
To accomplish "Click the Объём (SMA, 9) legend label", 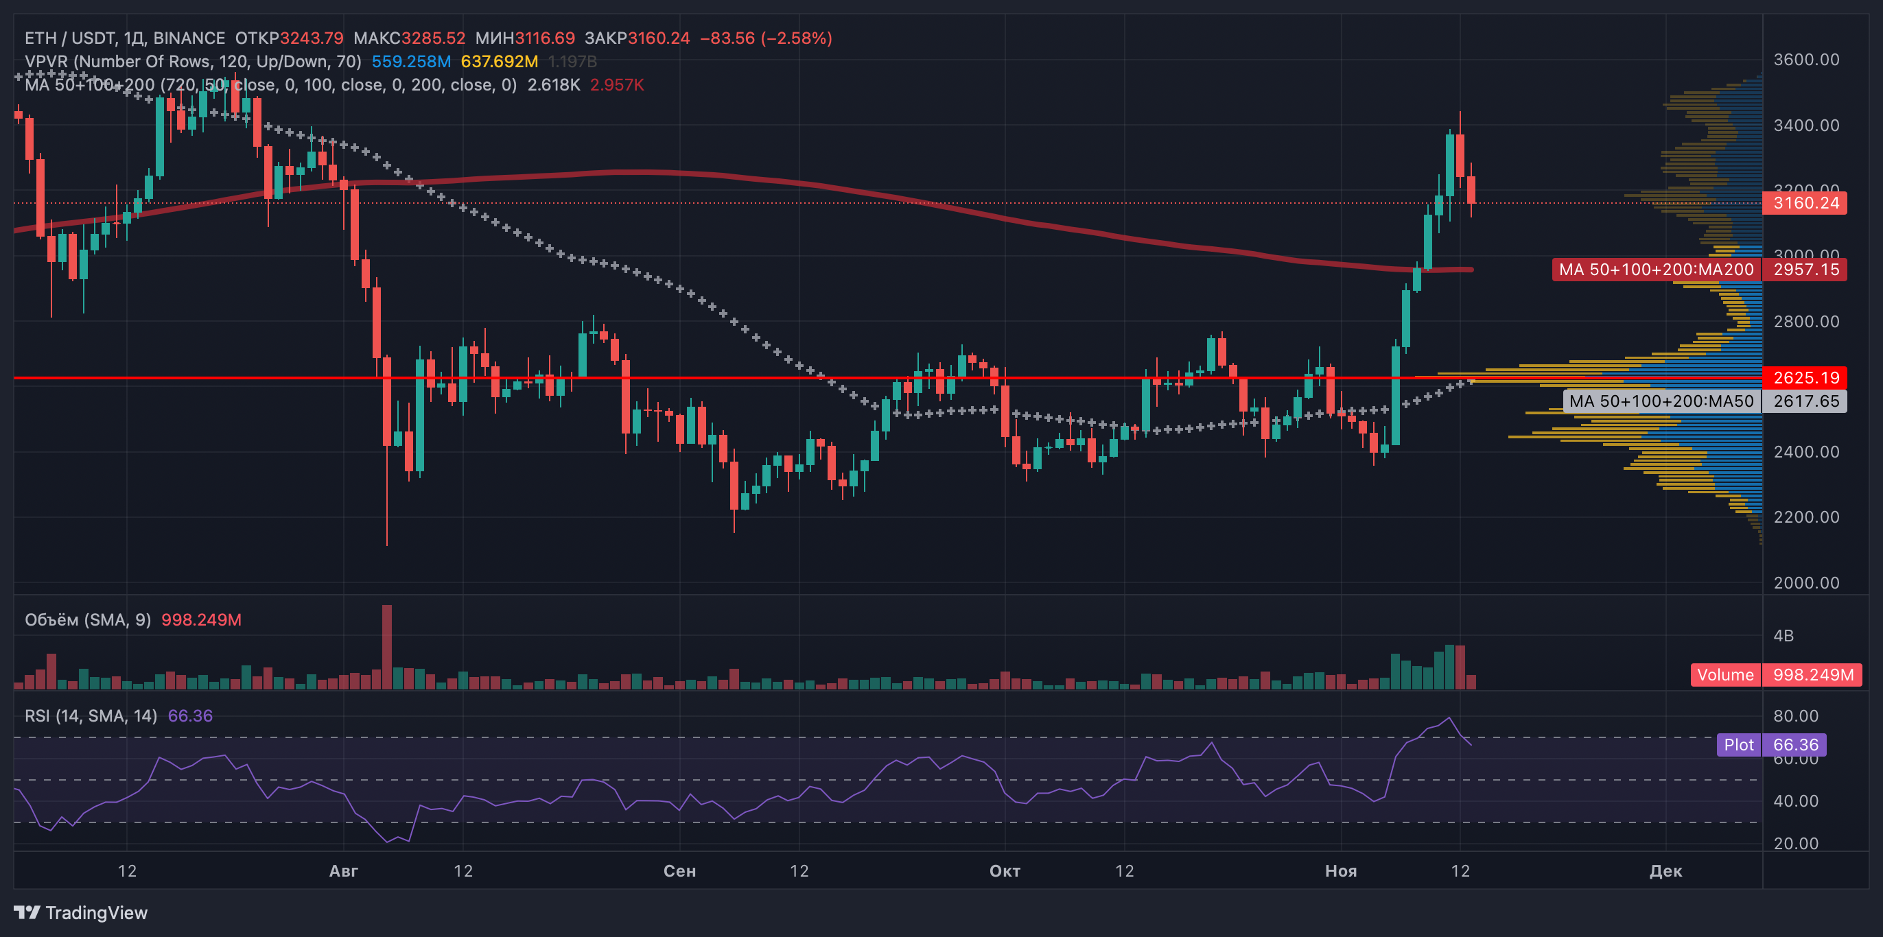I will 88,620.
